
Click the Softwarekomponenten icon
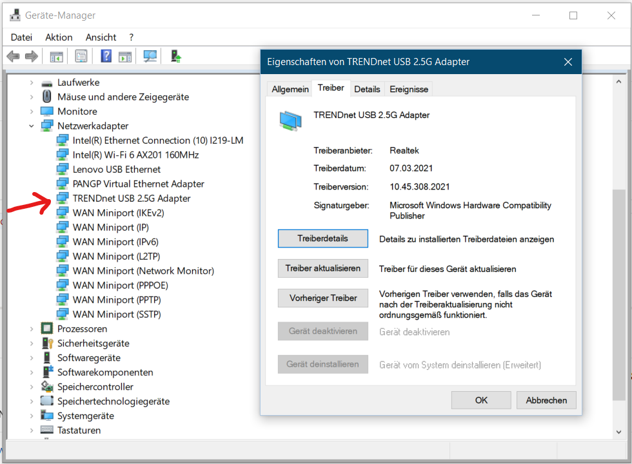tap(48, 372)
